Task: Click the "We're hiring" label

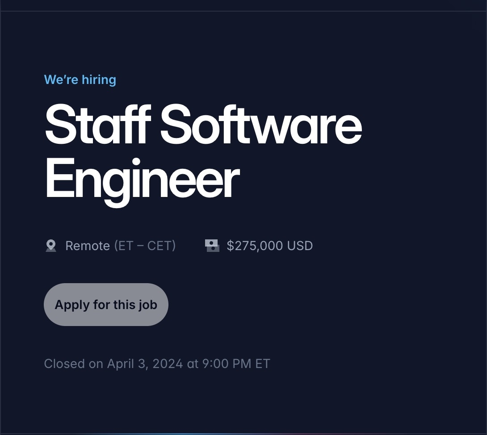Action: (80, 80)
